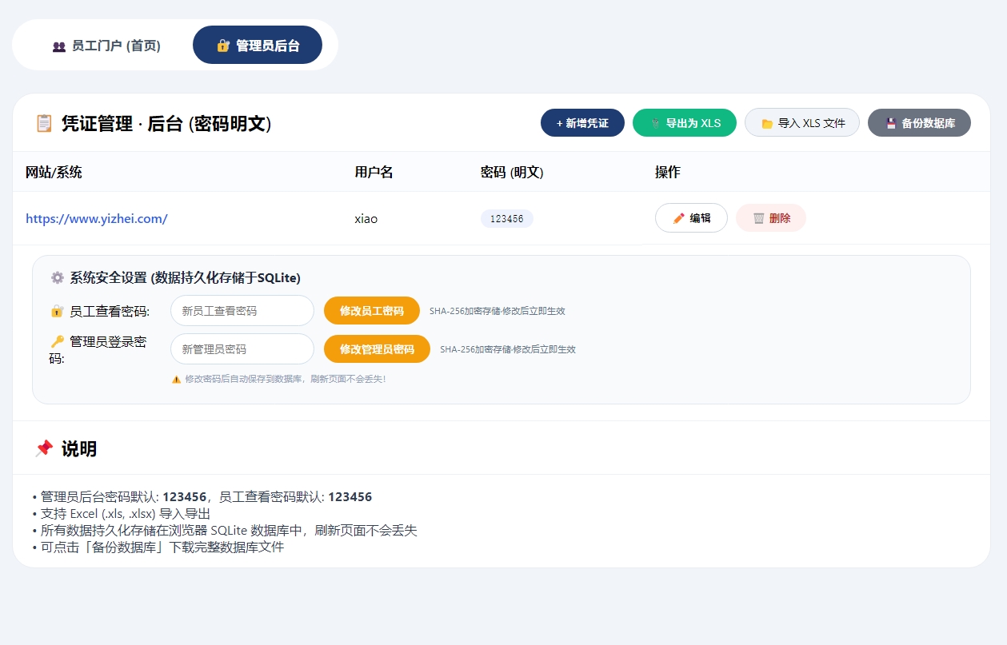Click the key icon beside 管理员登录密码
Viewport: 1007px width, 645px height.
58,341
